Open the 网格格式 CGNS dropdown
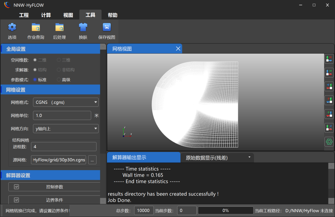335x217 pixels. click(x=65, y=102)
